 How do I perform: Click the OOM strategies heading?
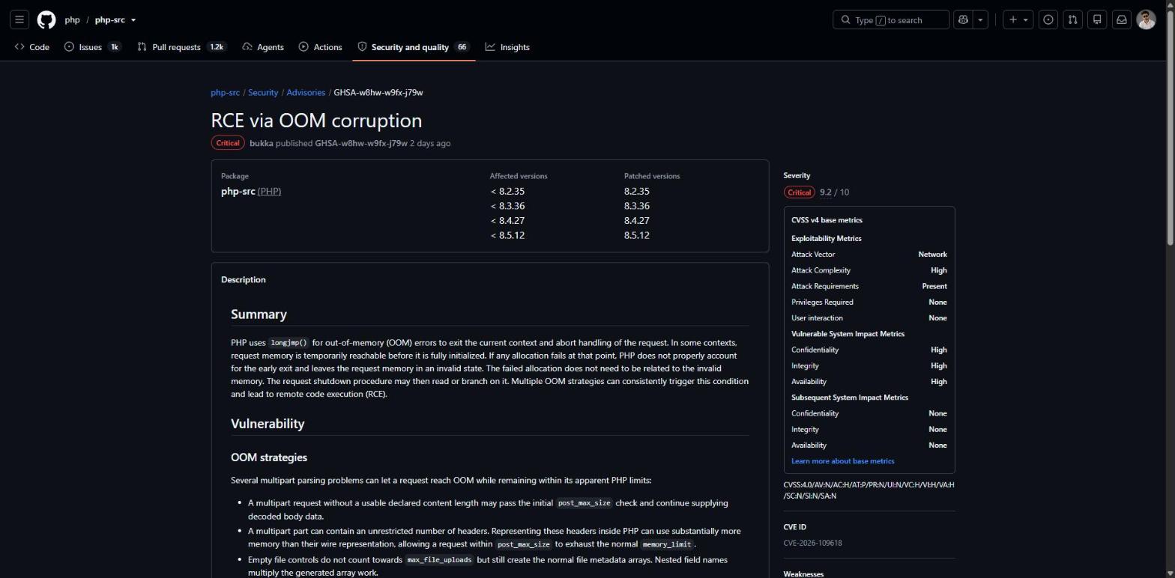269,457
